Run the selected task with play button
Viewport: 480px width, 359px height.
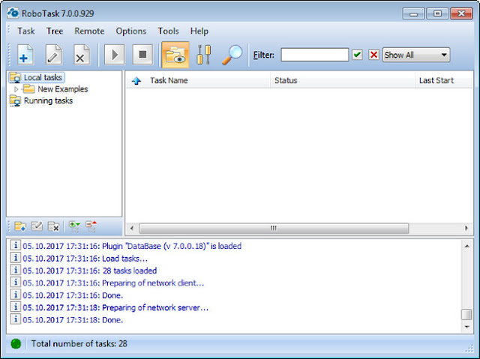tap(114, 55)
